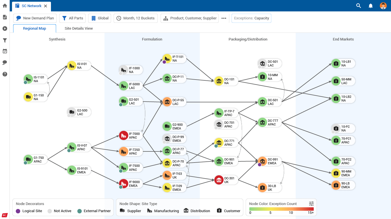The image size is (391, 219).
Task: Open Product, Customer, Supplier hierarchy selector
Action: [x=190, y=18]
